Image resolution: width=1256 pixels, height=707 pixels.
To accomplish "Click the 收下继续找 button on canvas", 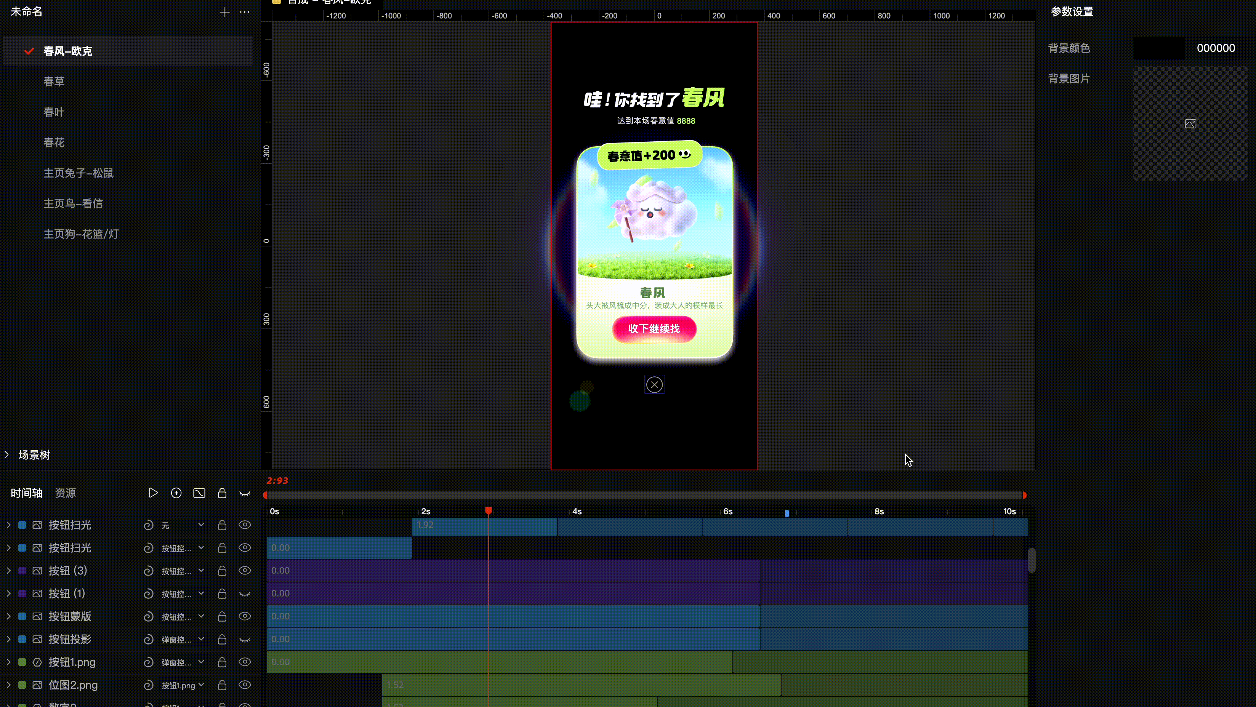I will tap(654, 329).
